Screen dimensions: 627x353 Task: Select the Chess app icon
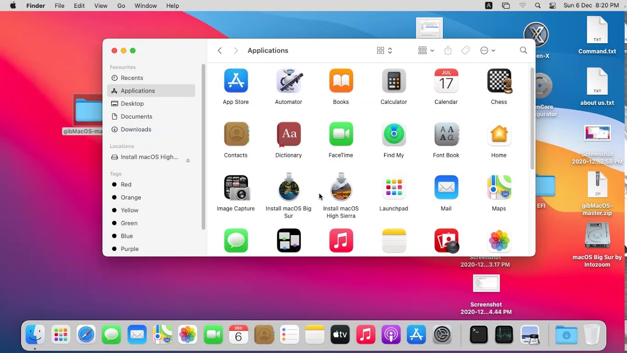tap(499, 81)
